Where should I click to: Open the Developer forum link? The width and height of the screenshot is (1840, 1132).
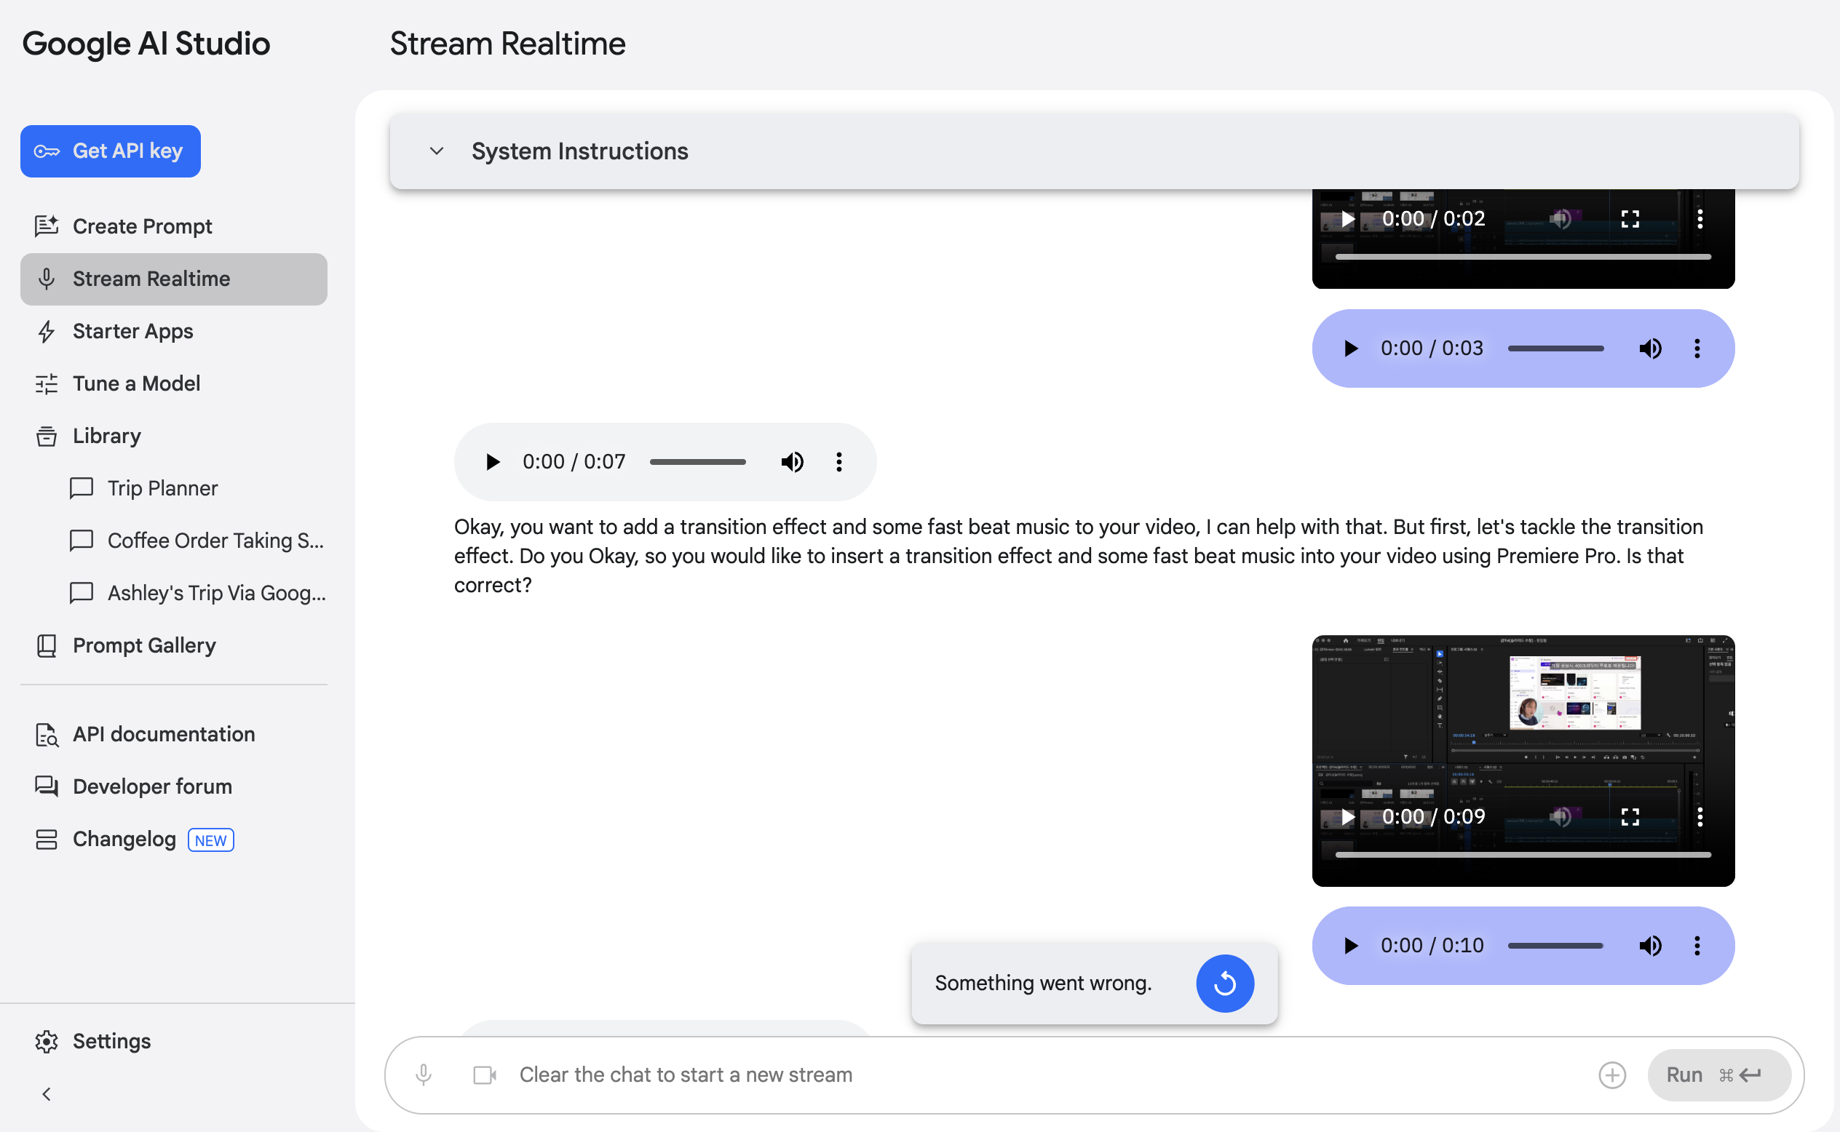(174, 786)
